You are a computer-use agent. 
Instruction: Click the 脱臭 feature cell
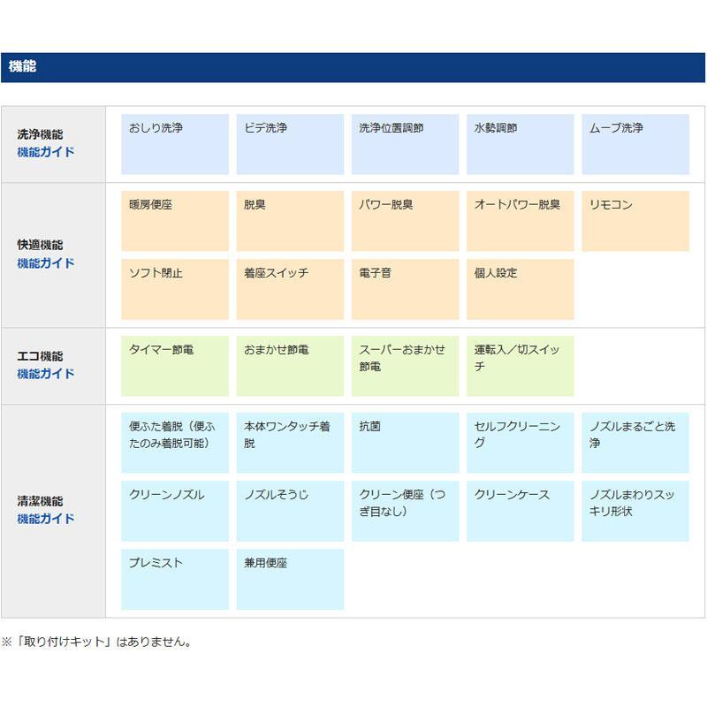pos(288,221)
